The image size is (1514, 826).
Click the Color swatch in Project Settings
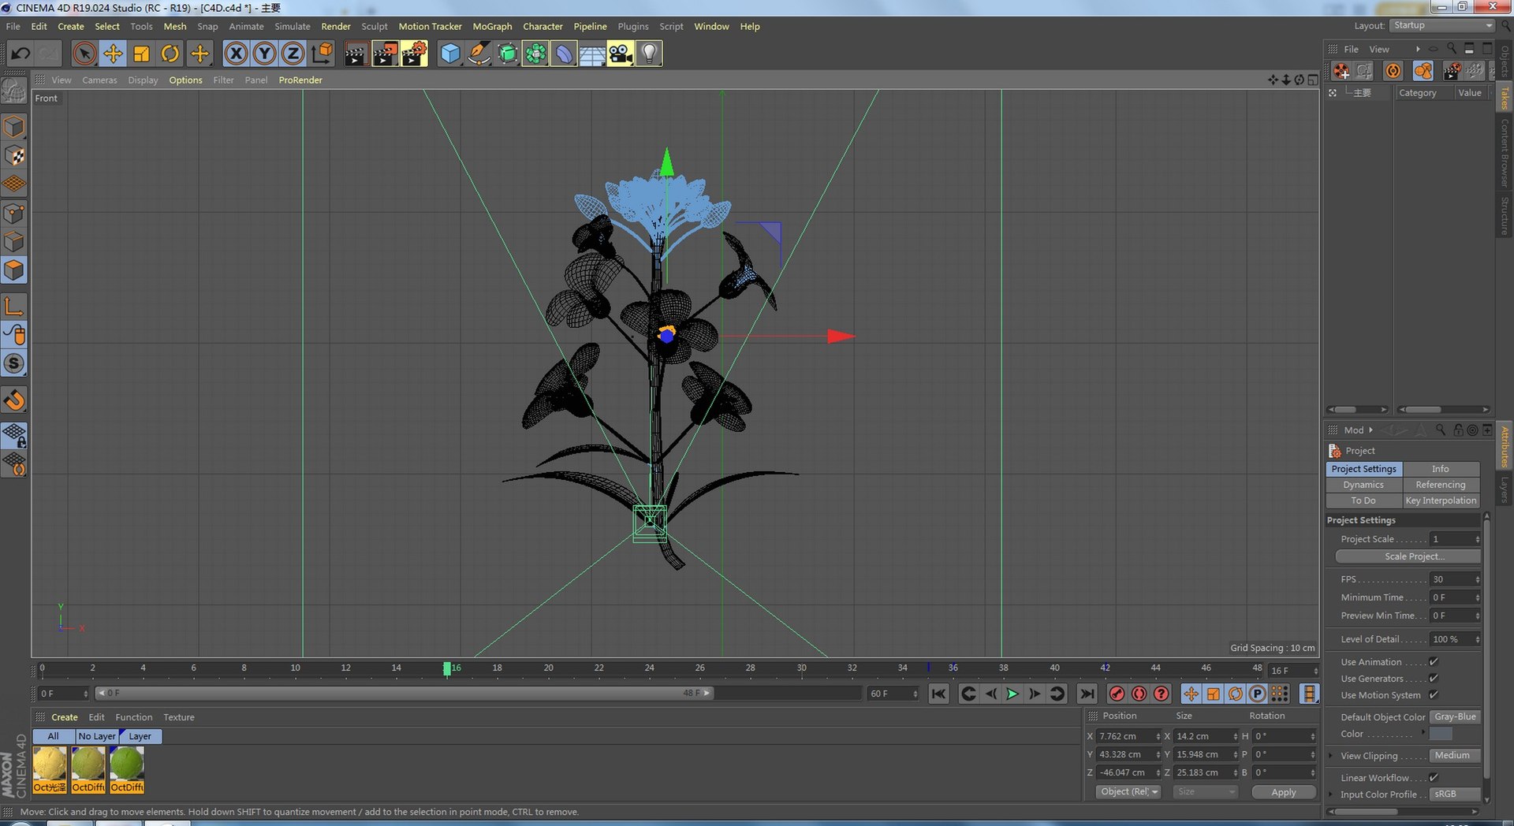click(x=1440, y=734)
